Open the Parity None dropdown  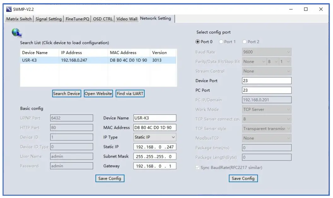pos(254,61)
